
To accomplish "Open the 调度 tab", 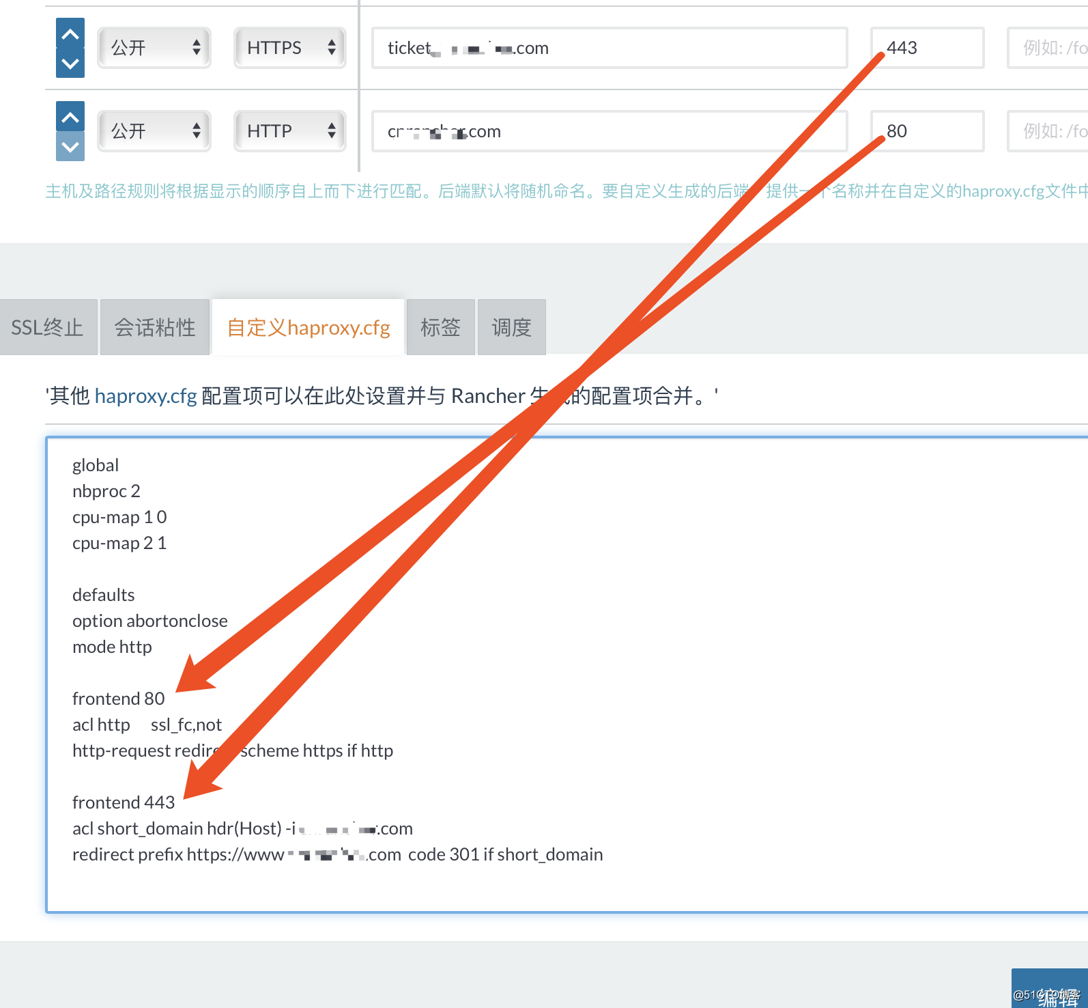I will 512,327.
